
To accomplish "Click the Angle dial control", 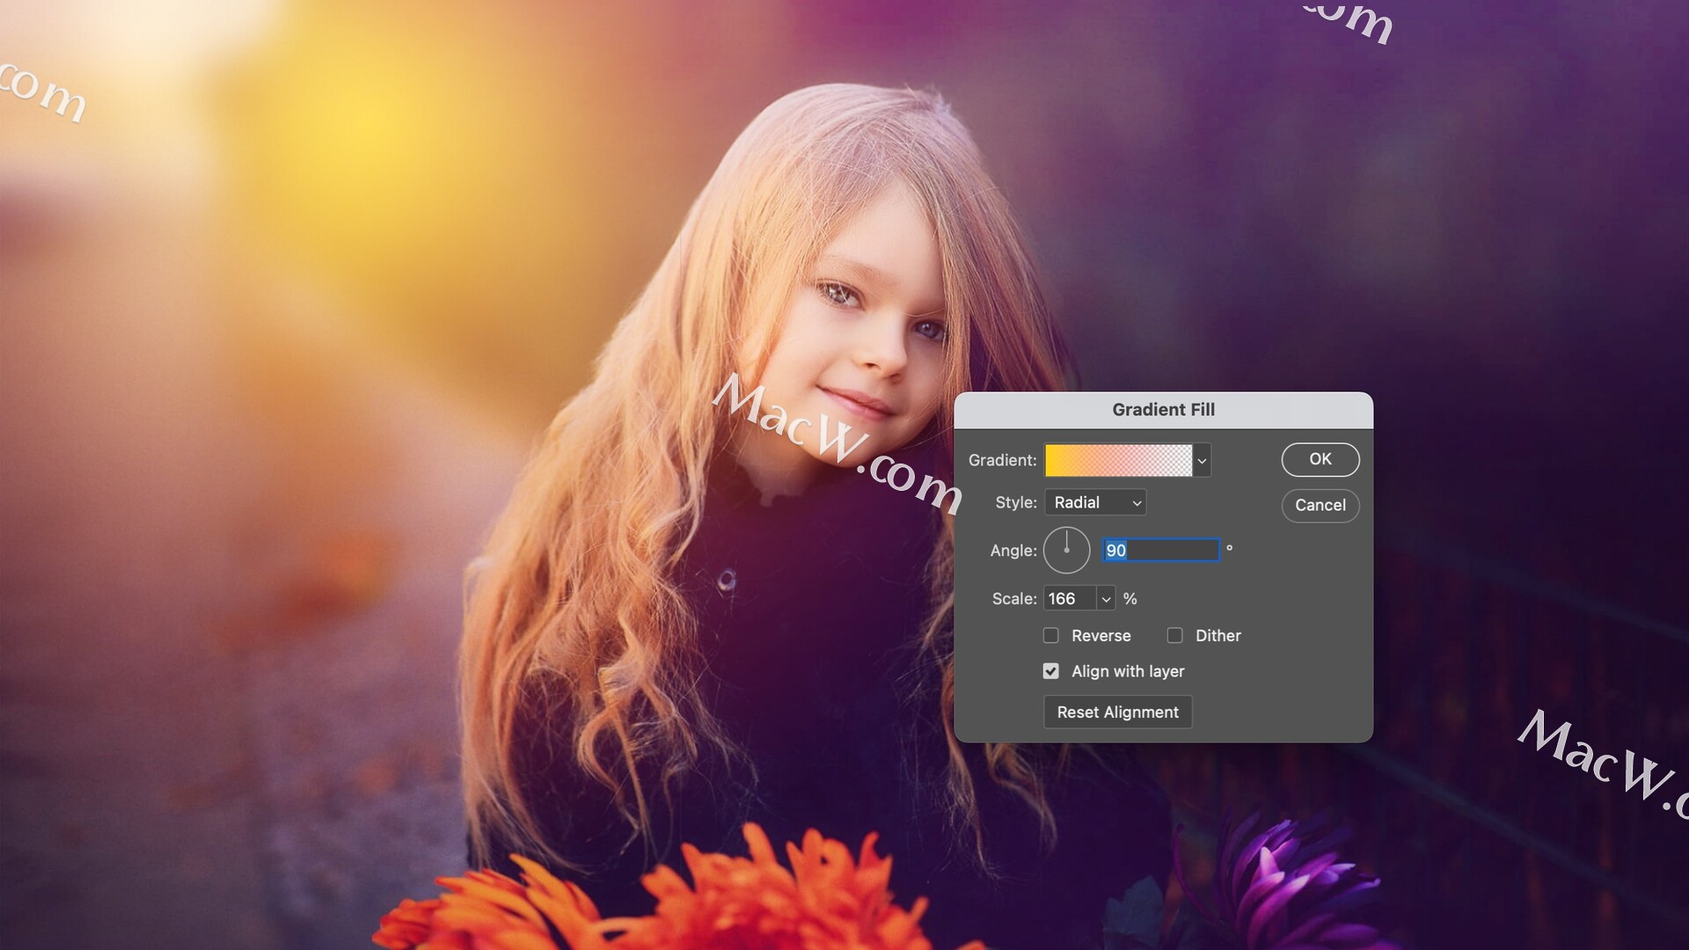I will click(1066, 551).
